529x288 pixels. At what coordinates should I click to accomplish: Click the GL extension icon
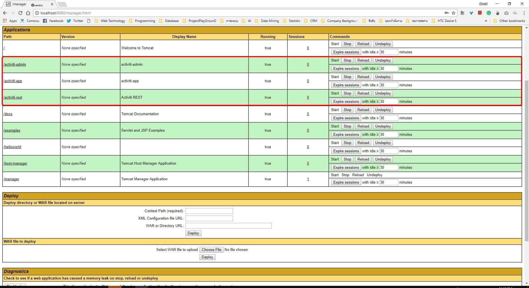coord(515,13)
